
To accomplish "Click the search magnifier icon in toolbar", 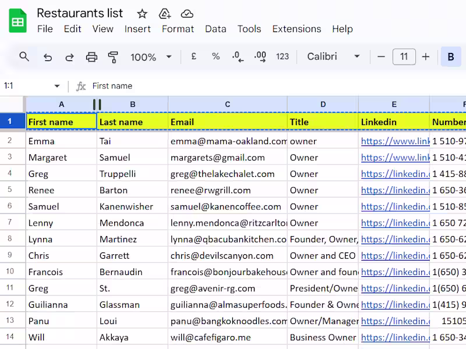I will [24, 56].
